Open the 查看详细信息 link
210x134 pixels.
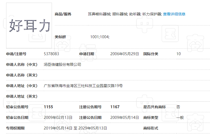tap(174, 14)
